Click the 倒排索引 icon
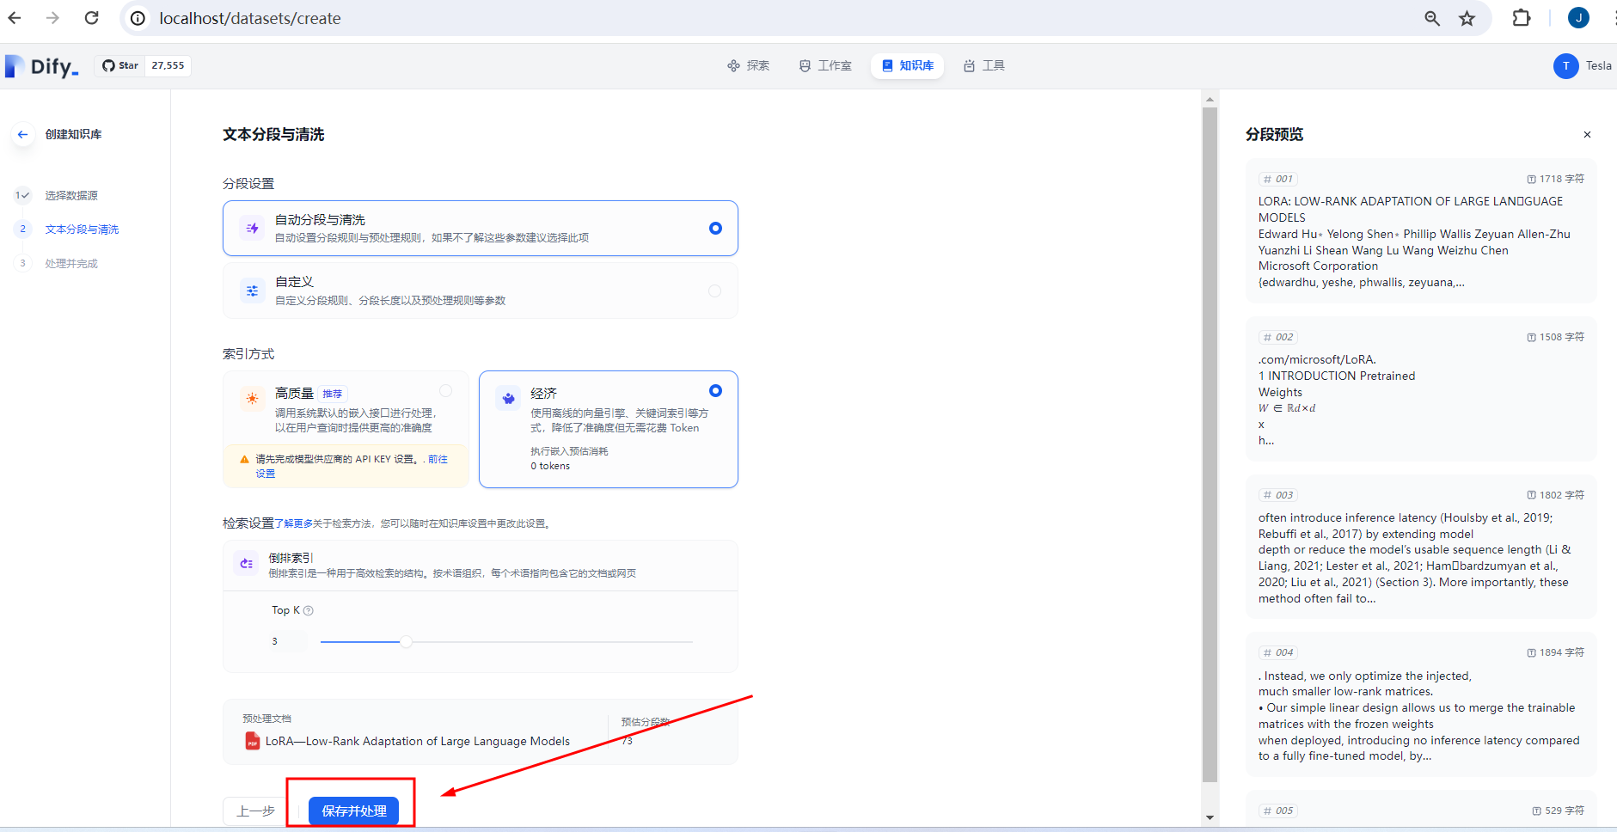This screenshot has width=1617, height=832. pyautogui.click(x=246, y=564)
